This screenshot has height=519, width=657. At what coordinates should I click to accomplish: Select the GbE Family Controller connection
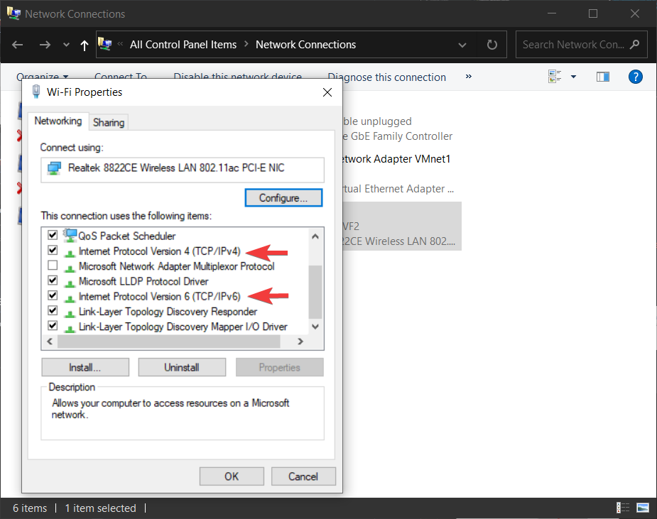coord(398,129)
